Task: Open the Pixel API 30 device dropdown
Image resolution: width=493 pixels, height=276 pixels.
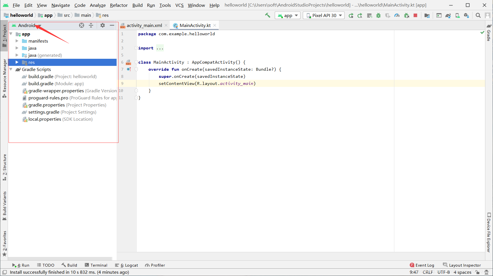Action: [324, 15]
